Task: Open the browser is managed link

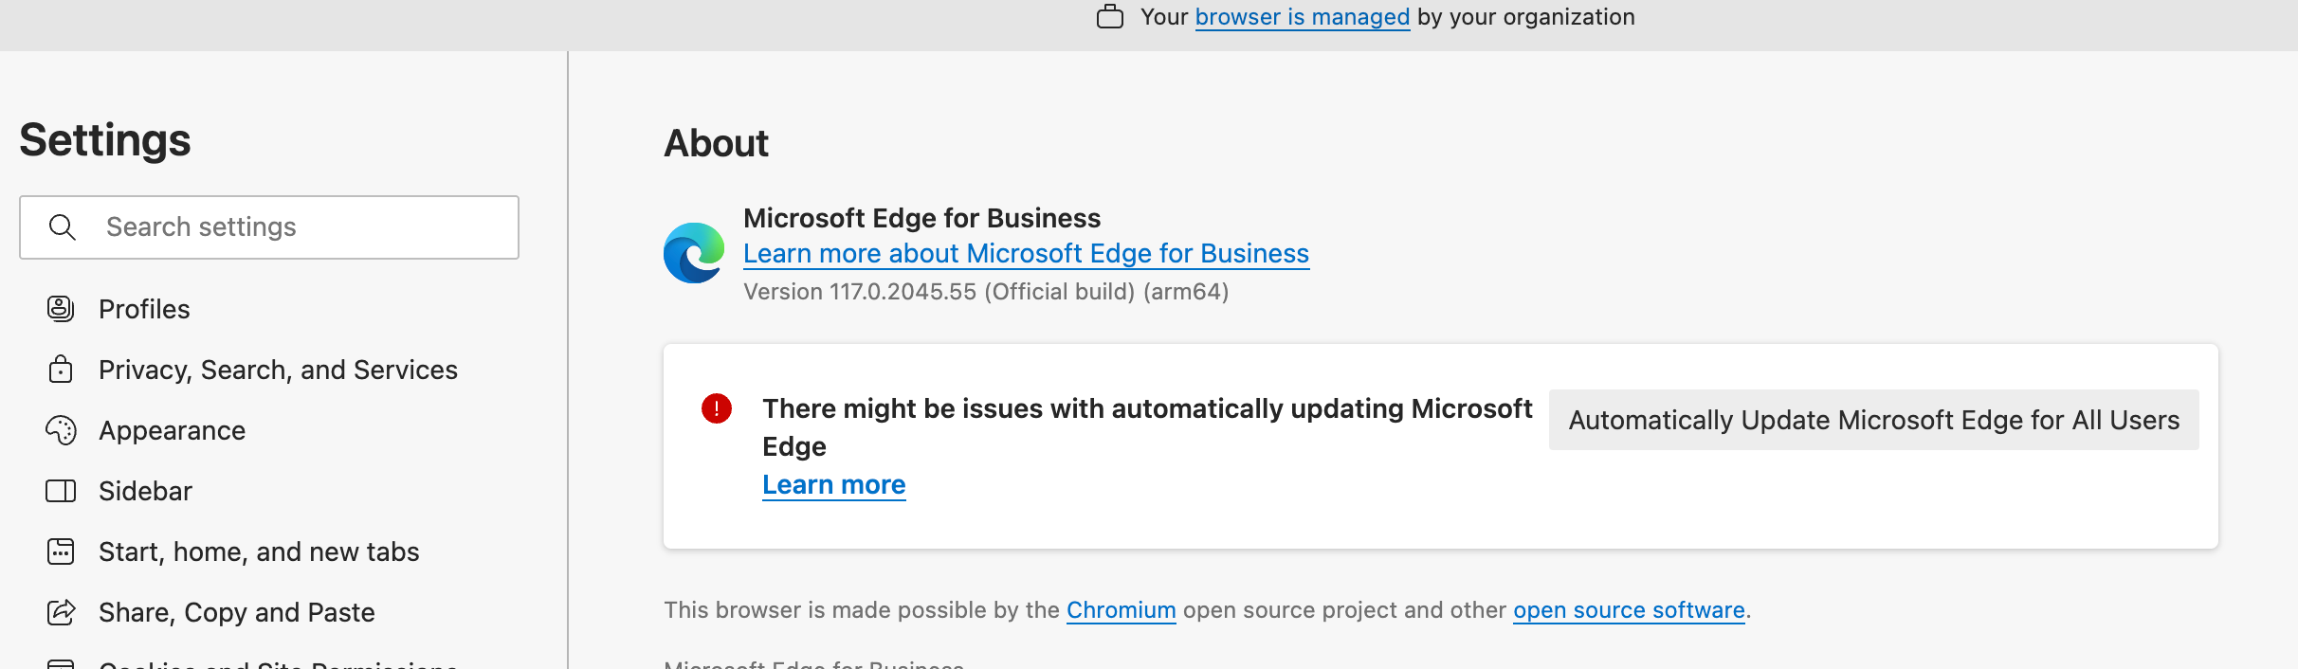Action: (1303, 17)
